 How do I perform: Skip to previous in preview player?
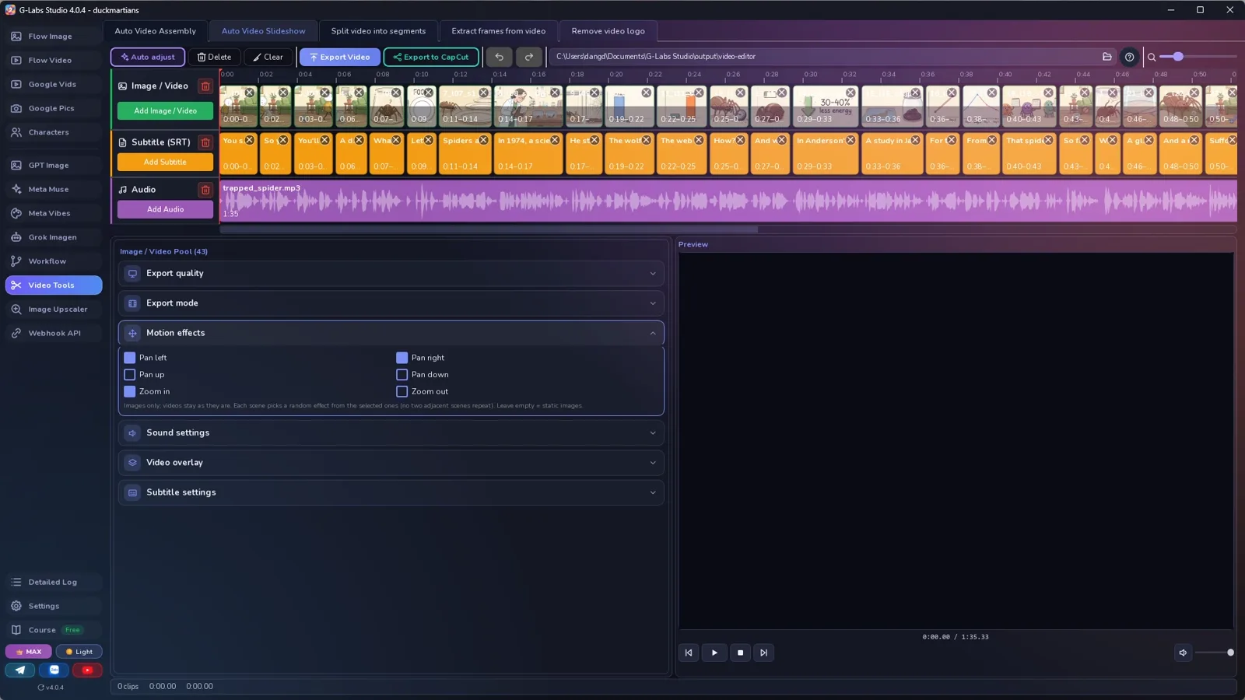tap(689, 653)
